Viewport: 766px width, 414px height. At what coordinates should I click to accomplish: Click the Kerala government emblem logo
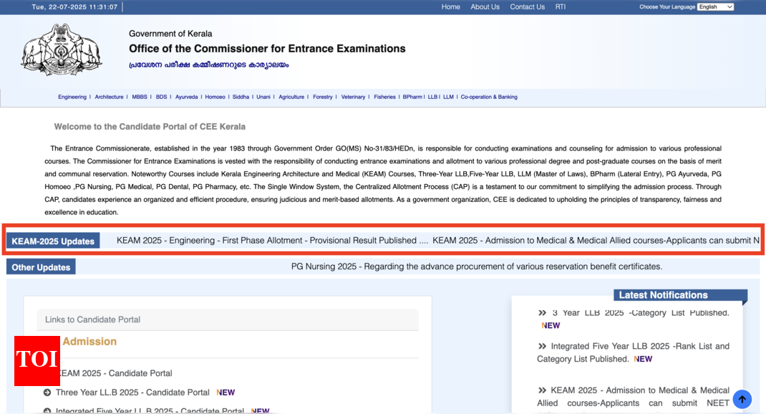[x=62, y=49]
